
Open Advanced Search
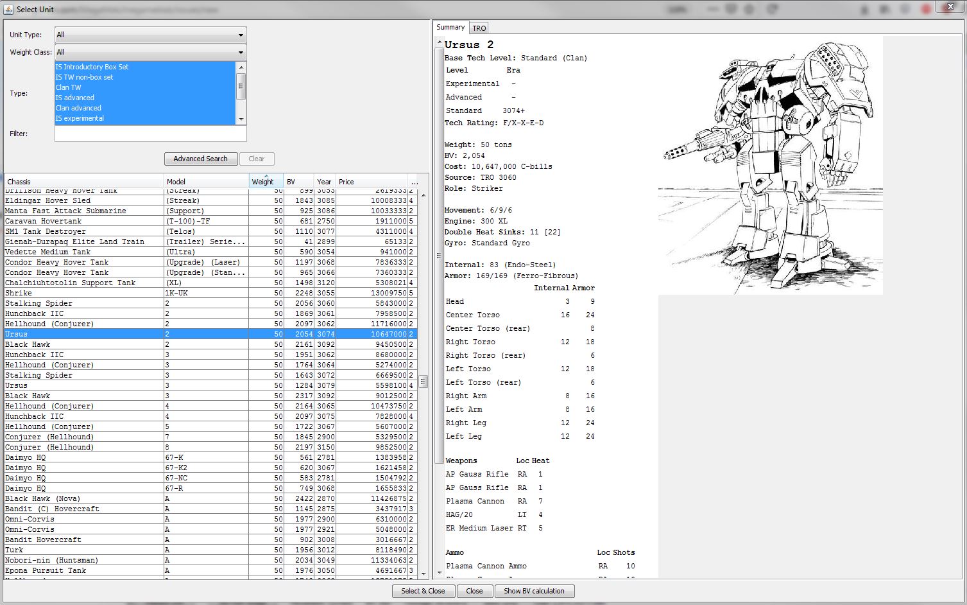tap(200, 159)
